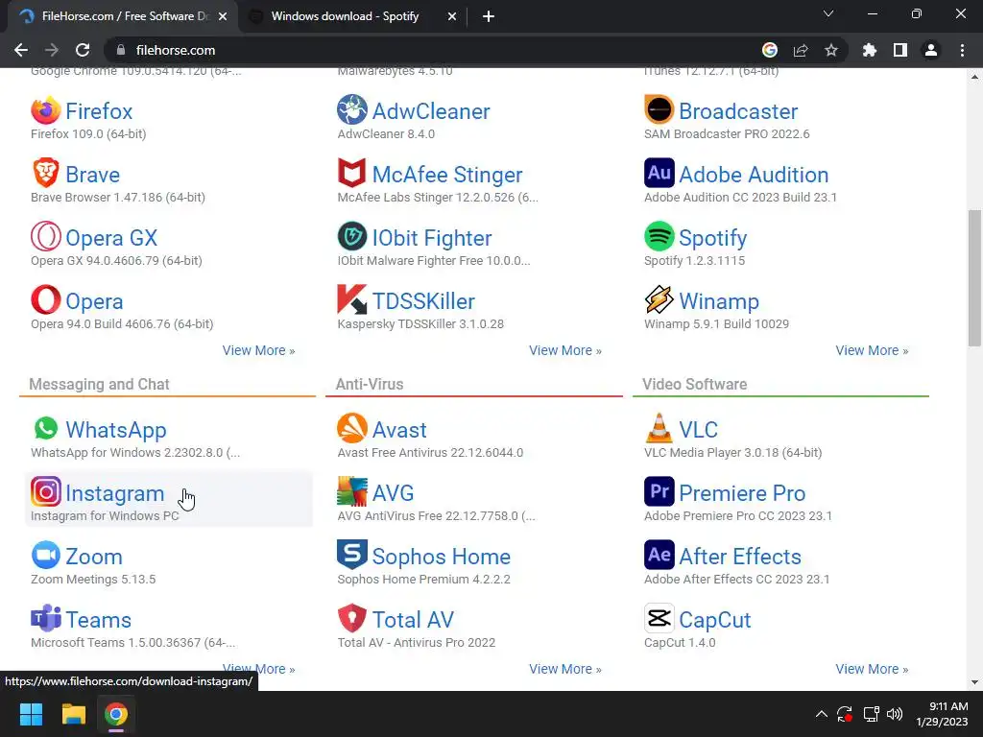The image size is (983, 737).
Task: Open Chrome three-dot menu
Action: pos(962,50)
